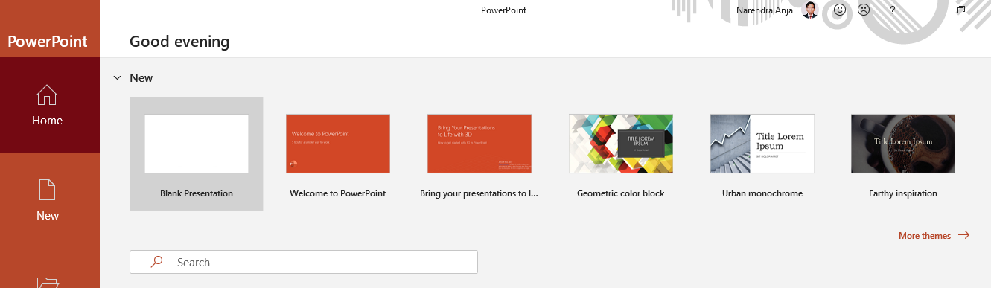The height and width of the screenshot is (288, 991).
Task: Click the Blank Presentation label
Action: pos(197,193)
